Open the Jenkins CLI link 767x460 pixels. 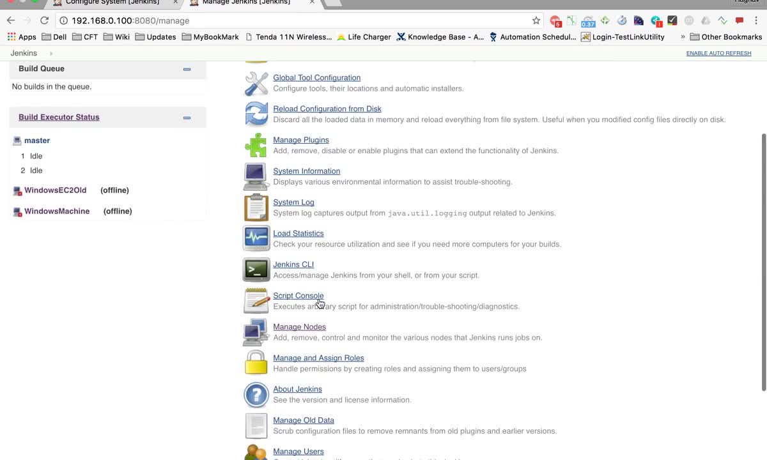click(293, 265)
